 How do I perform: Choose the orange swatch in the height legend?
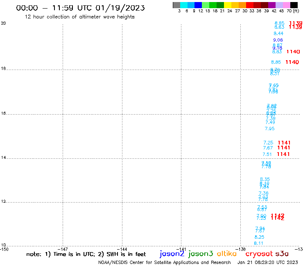242,5
